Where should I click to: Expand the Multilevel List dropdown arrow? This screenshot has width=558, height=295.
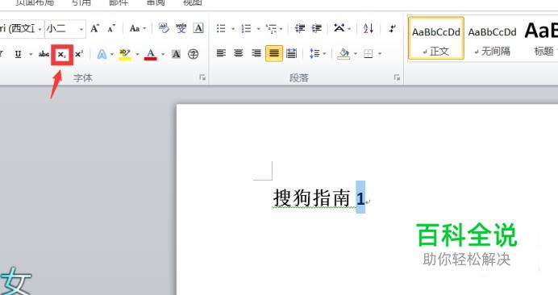click(281, 29)
